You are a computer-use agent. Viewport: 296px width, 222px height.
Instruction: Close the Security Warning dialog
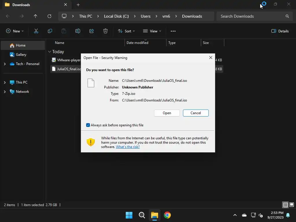[211, 58]
